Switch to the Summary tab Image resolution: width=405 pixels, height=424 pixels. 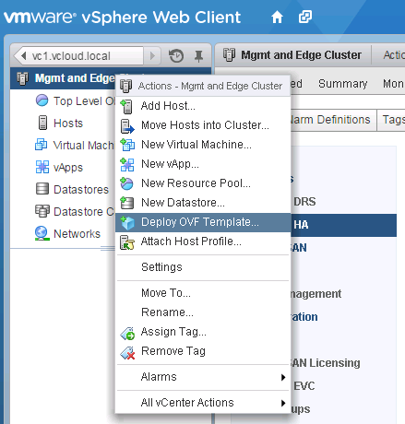coord(342,84)
